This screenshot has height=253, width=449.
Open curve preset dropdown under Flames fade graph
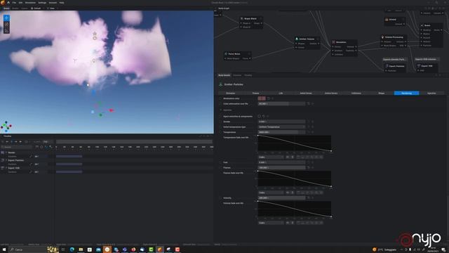tap(271, 193)
